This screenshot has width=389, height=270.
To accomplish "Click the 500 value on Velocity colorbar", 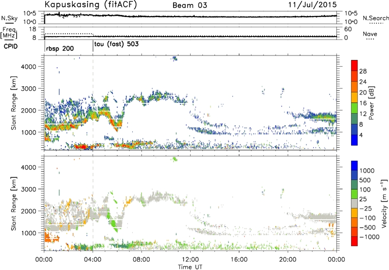I will coord(365,180).
